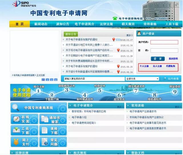Open the 网上支付 tile
This screenshot has height=155, width=183.
(x=25, y=142)
